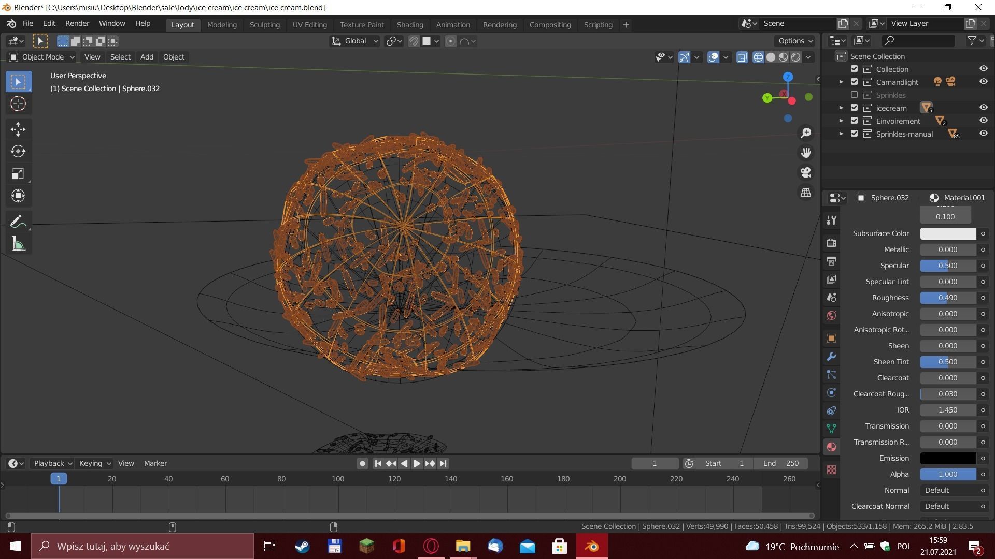Select the Rotate tool
Screen dimensions: 995x559
[x=18, y=151]
